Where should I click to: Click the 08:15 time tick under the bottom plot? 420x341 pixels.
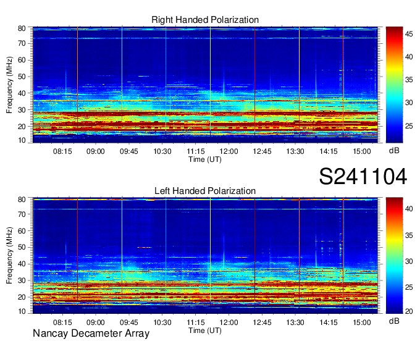(x=62, y=322)
